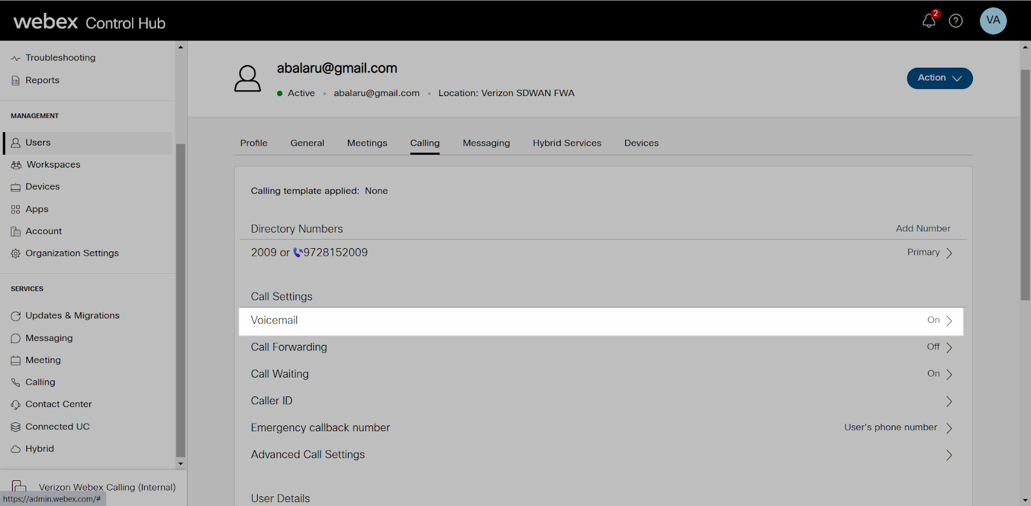
Task: Click the phone icon before 9728152009
Action: (298, 253)
